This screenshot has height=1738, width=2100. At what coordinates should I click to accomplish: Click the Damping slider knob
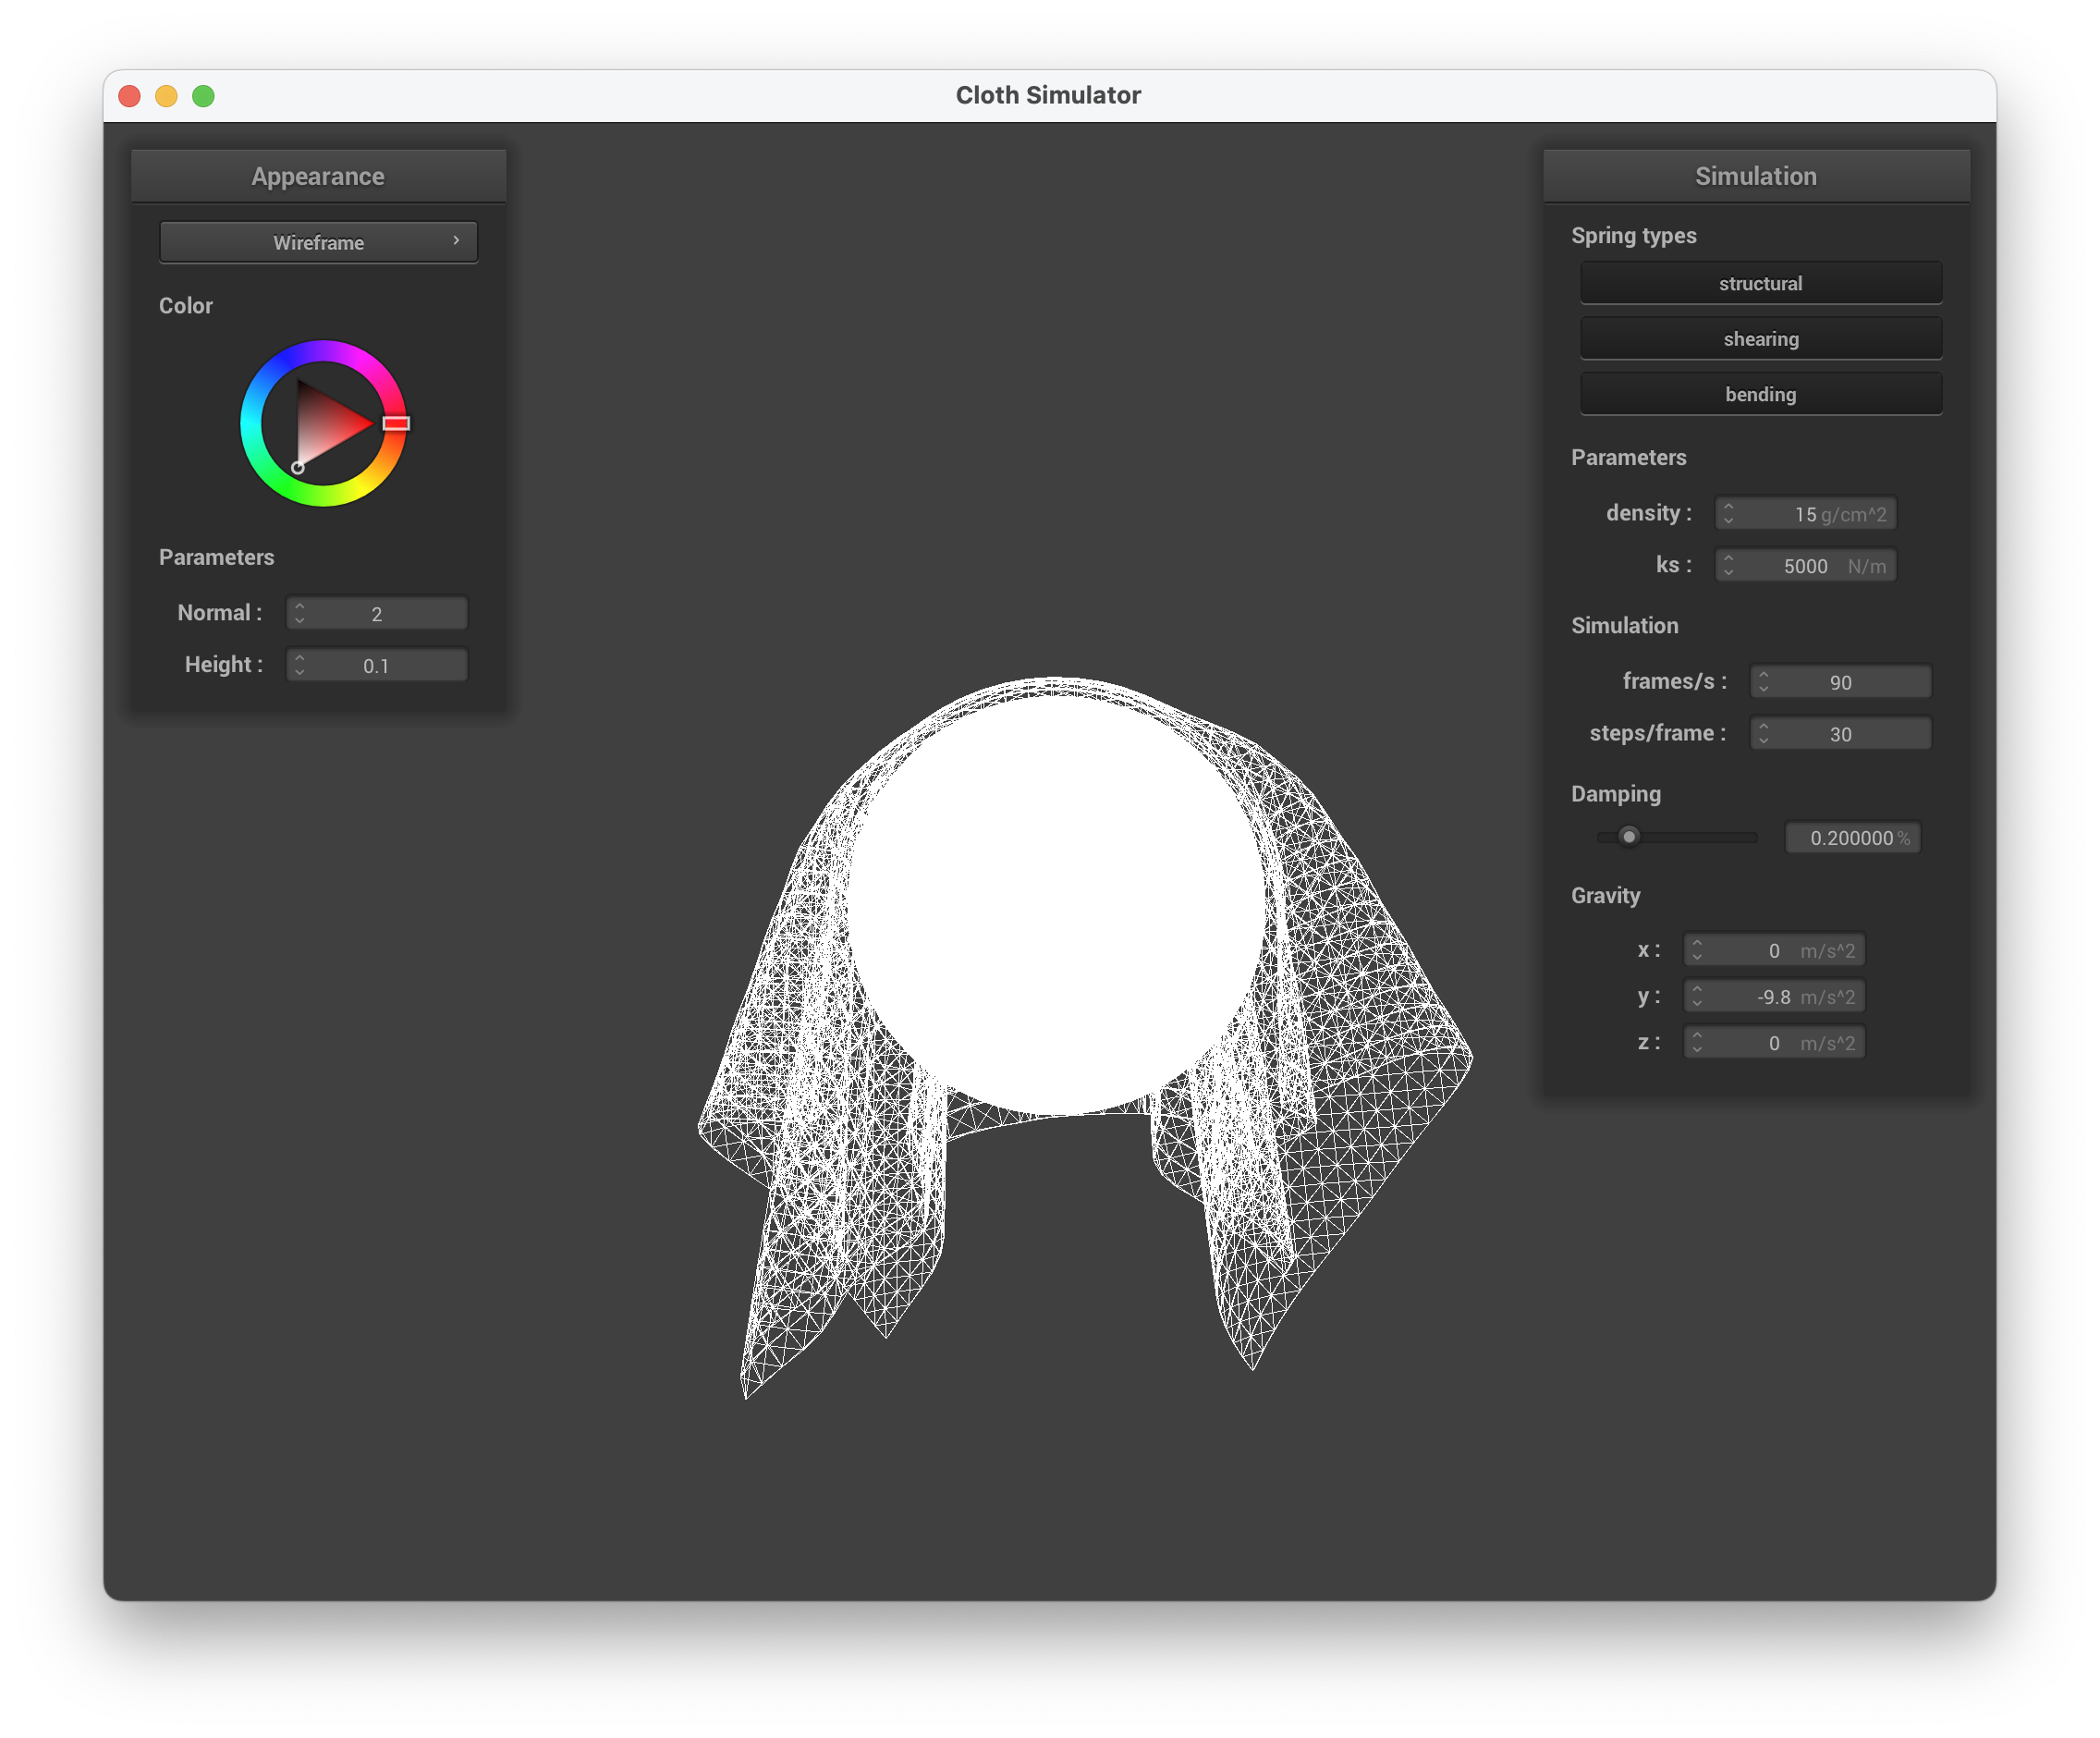pos(1629,836)
